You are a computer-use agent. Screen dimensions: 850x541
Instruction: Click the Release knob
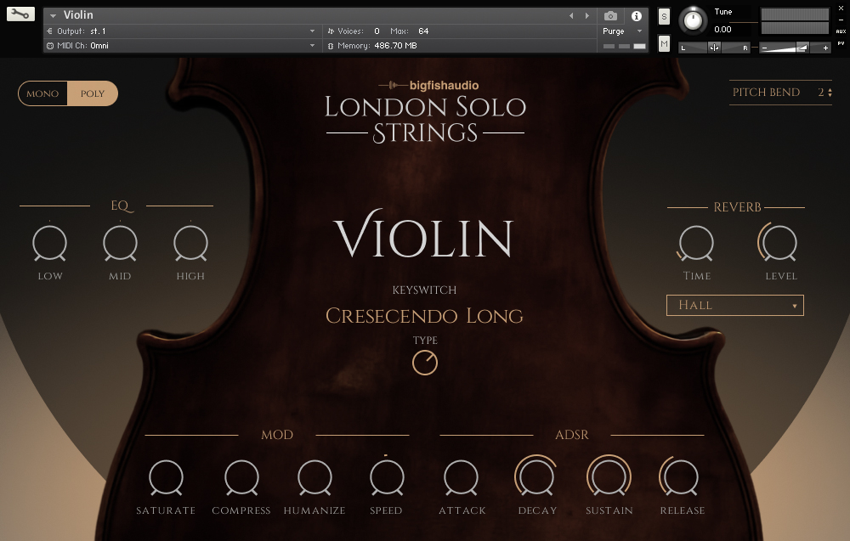[680, 476]
